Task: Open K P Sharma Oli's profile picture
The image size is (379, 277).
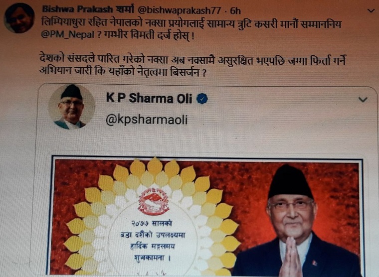Action: click(71, 107)
